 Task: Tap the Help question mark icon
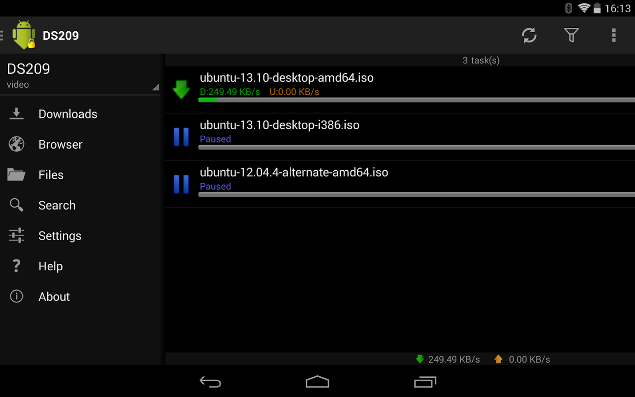(16, 266)
